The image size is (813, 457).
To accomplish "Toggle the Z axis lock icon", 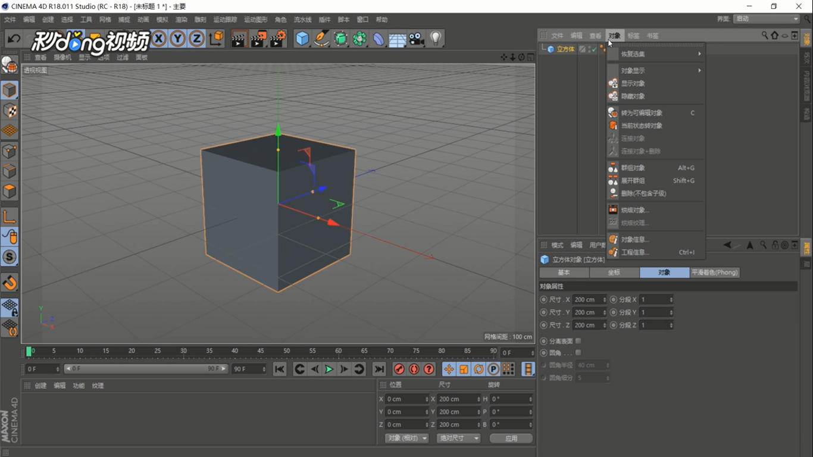I will pos(197,39).
